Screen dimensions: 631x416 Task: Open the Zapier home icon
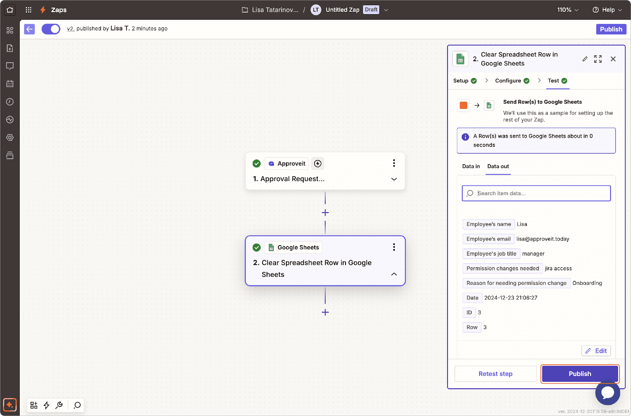(x=10, y=10)
